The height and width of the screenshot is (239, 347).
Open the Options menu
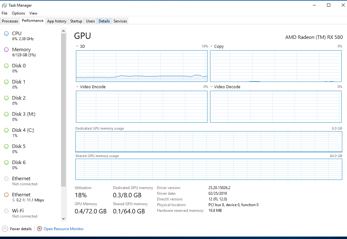18,13
